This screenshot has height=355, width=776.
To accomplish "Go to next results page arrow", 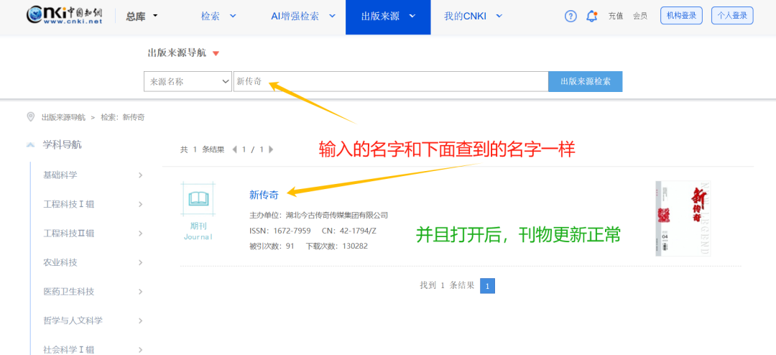I will (271, 149).
